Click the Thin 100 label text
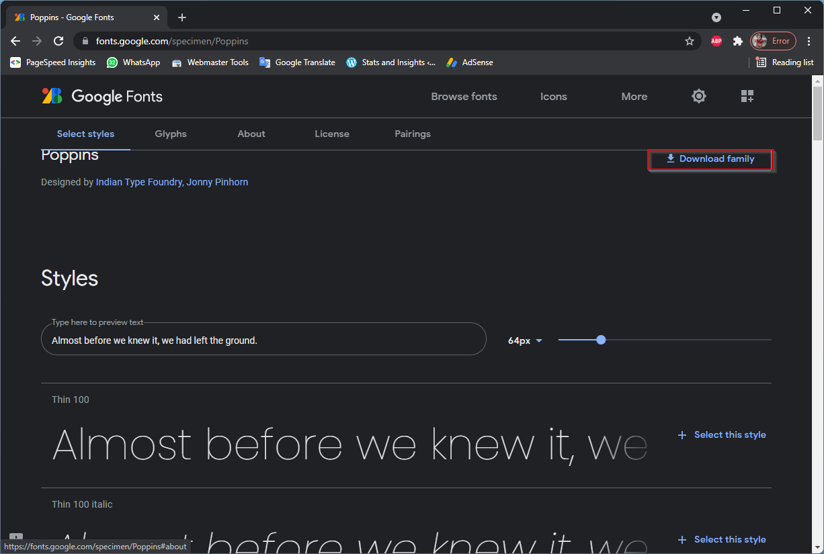Viewport: 824px width, 554px height. 71,400
